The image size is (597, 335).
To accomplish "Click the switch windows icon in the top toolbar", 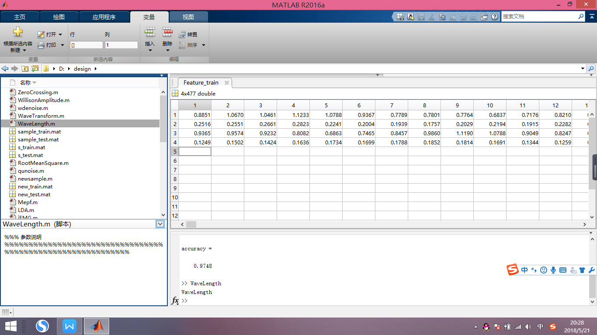I will click(x=484, y=17).
